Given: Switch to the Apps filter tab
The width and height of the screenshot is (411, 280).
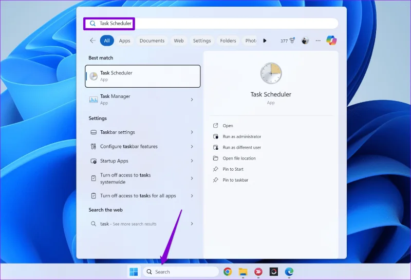Looking at the screenshot, I should pyautogui.click(x=124, y=41).
